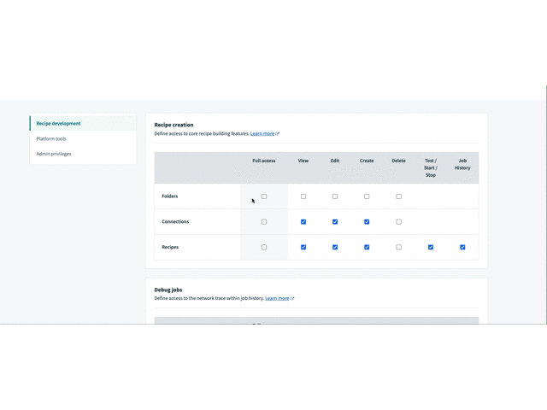Check the Folders Delete permission
The height and width of the screenshot is (410, 547).
[x=398, y=196]
